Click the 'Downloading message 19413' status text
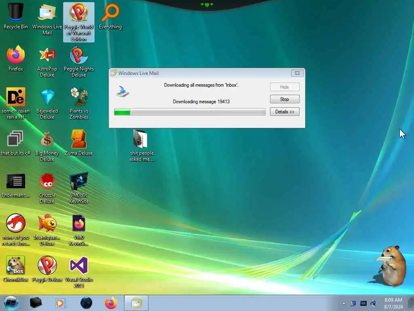 (201, 102)
